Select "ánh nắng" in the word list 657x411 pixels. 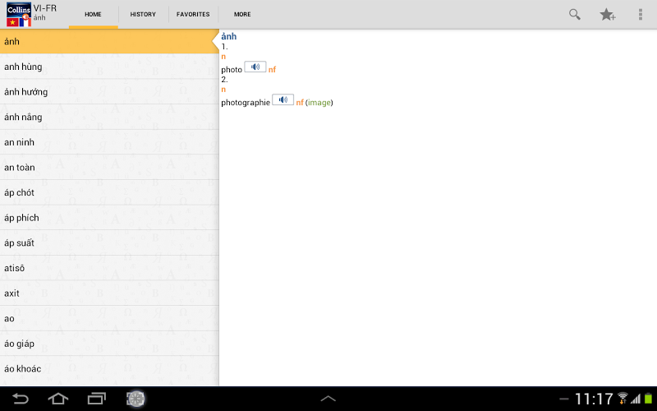click(x=109, y=117)
